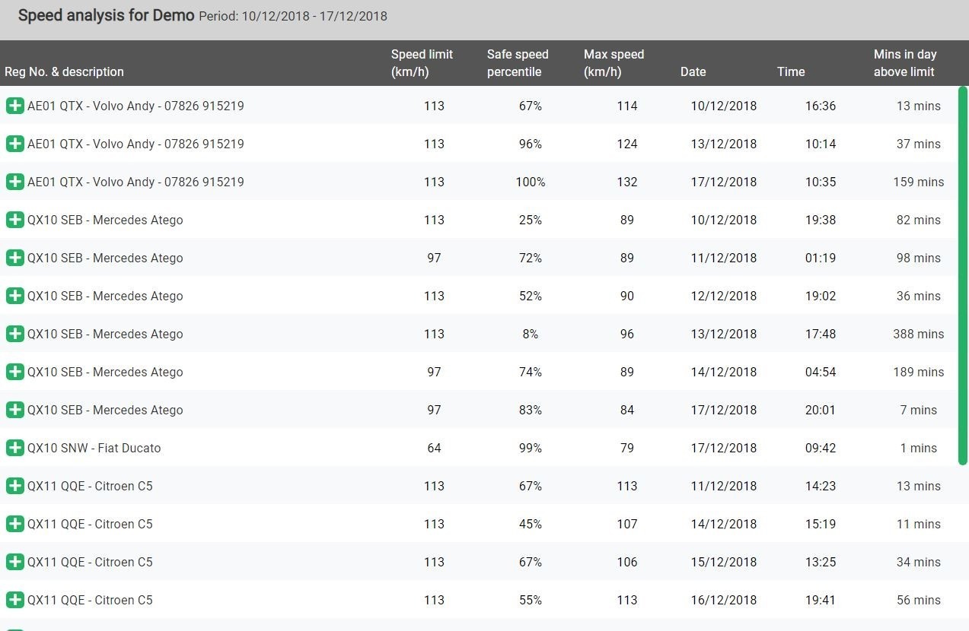
Task: Expand the QX10 SEB row dated 14/12/2018
Action: pos(14,372)
